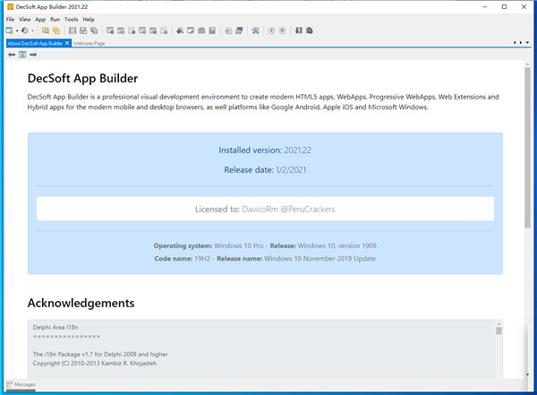
Task: Click the Windows 10 Pro operating system text
Action: pyautogui.click(x=239, y=245)
